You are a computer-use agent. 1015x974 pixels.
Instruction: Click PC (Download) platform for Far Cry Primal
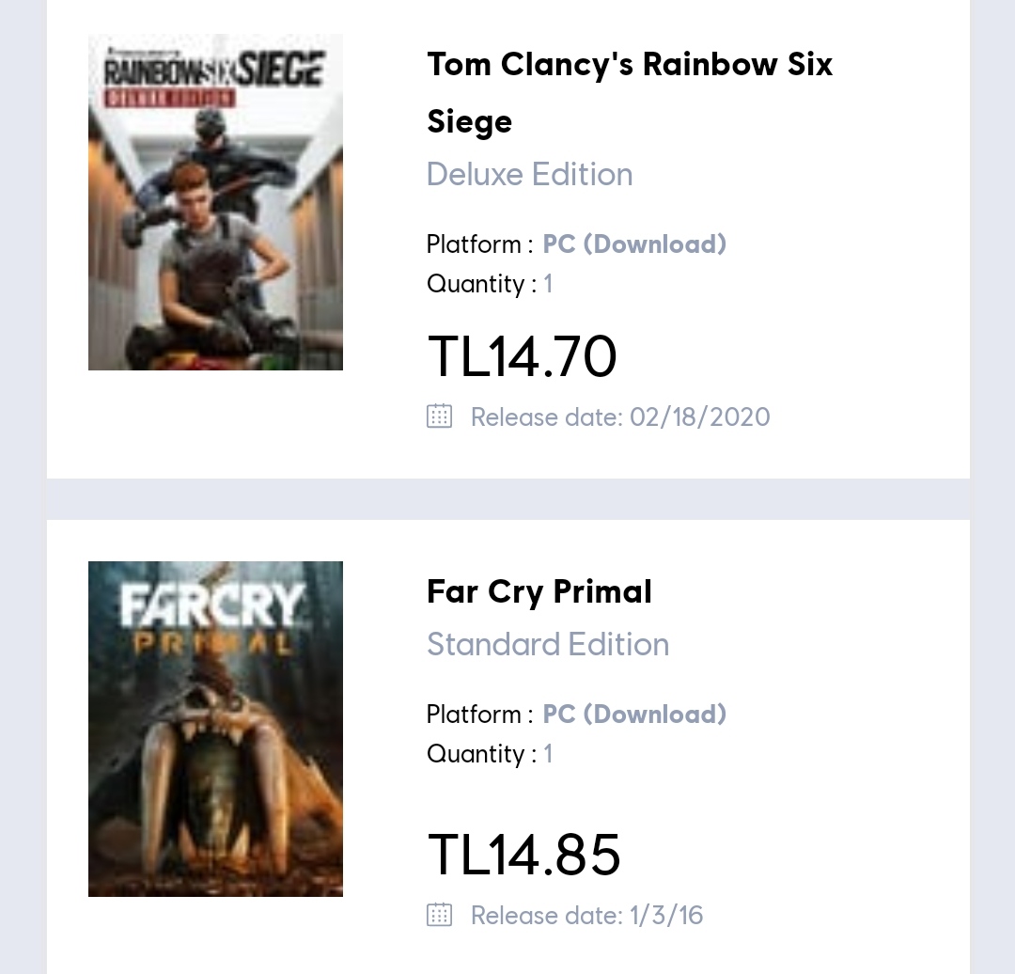click(634, 715)
